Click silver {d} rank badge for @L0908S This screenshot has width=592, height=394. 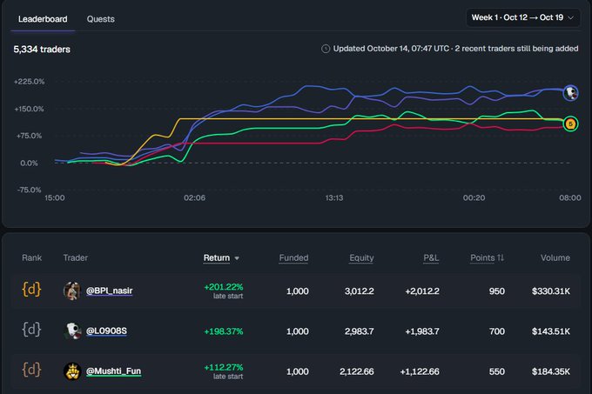[31, 330]
